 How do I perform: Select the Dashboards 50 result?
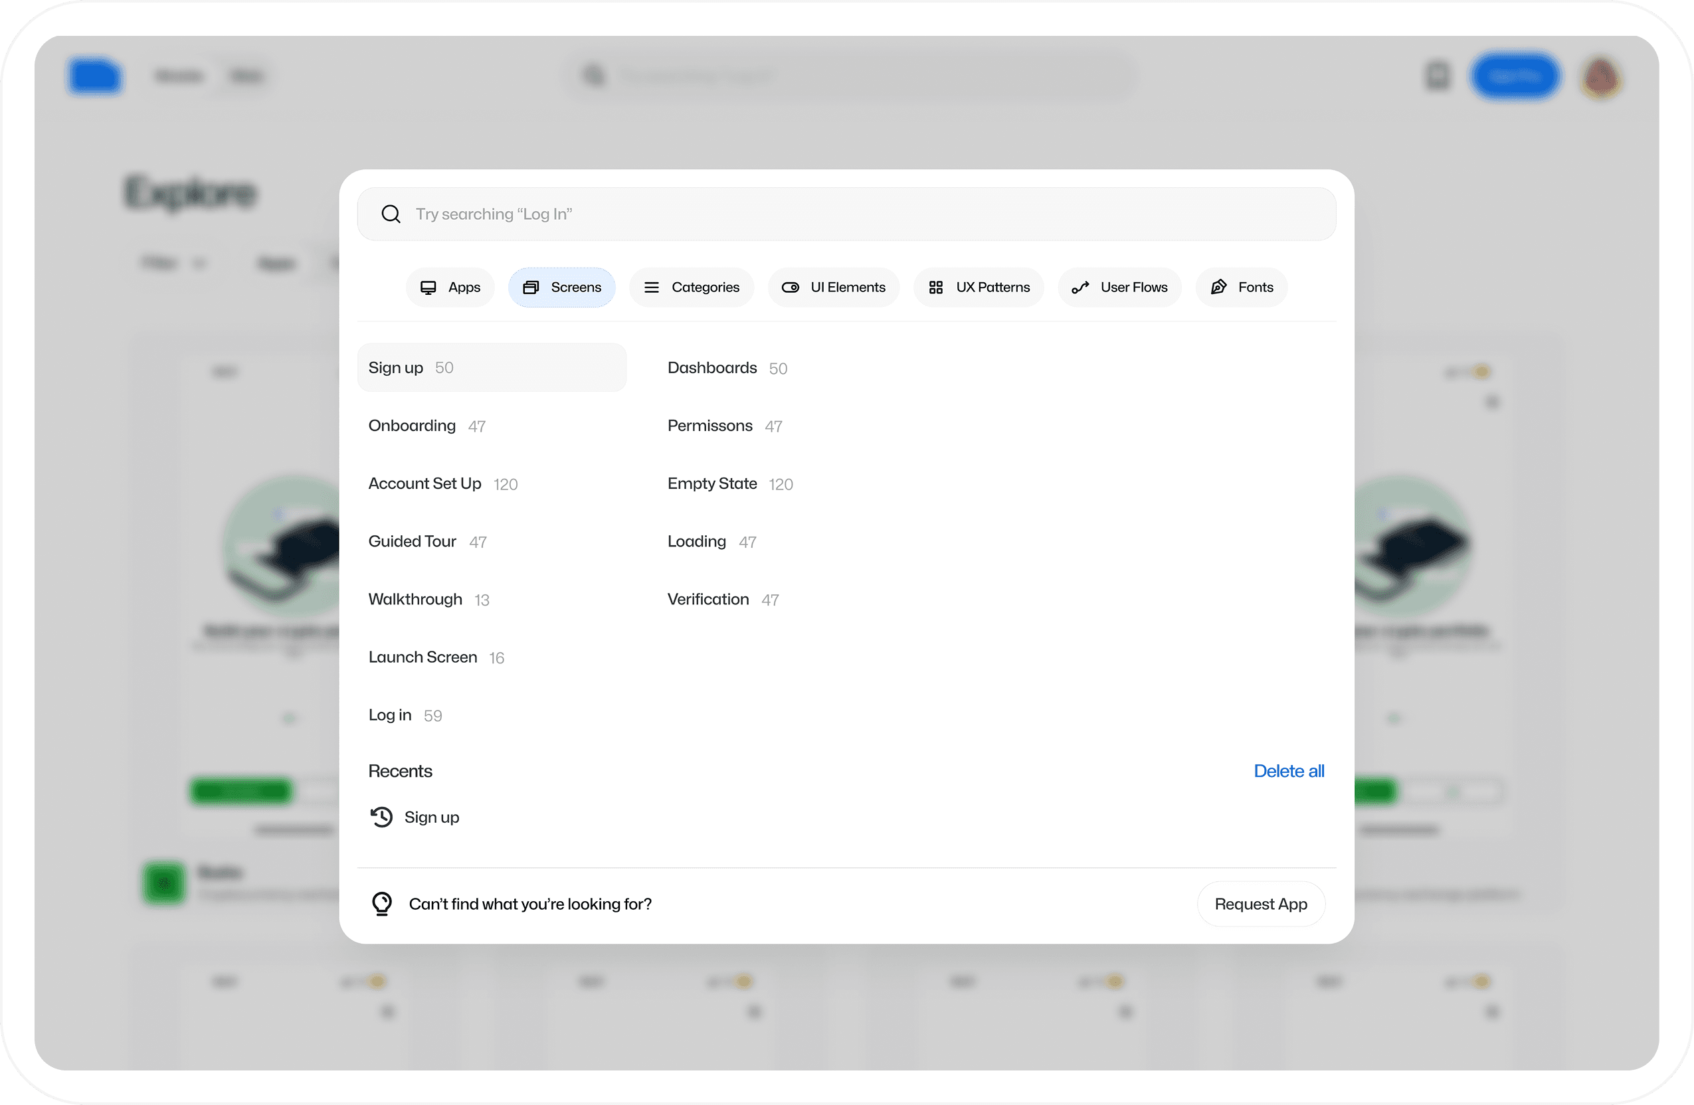point(727,368)
